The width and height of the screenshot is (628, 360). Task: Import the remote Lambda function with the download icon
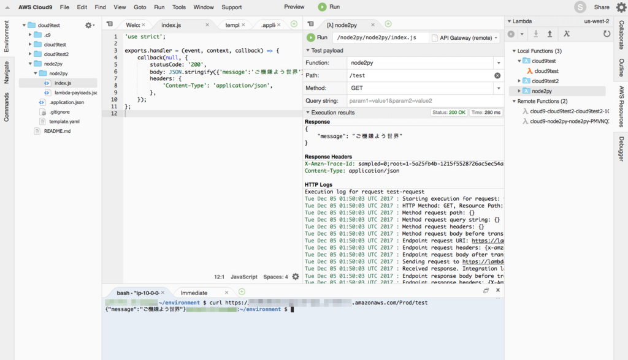[x=535, y=34]
